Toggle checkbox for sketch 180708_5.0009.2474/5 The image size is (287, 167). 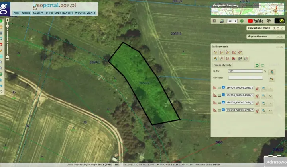(x=224, y=102)
